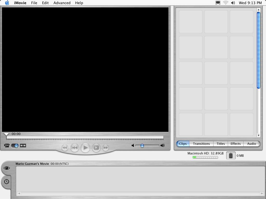The height and width of the screenshot is (199, 266).
Task: Switch to the timeline viewer clock tab
Action: pyautogui.click(x=6, y=182)
